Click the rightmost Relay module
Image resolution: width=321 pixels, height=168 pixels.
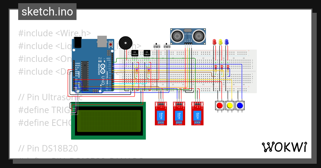[x=197, y=113]
